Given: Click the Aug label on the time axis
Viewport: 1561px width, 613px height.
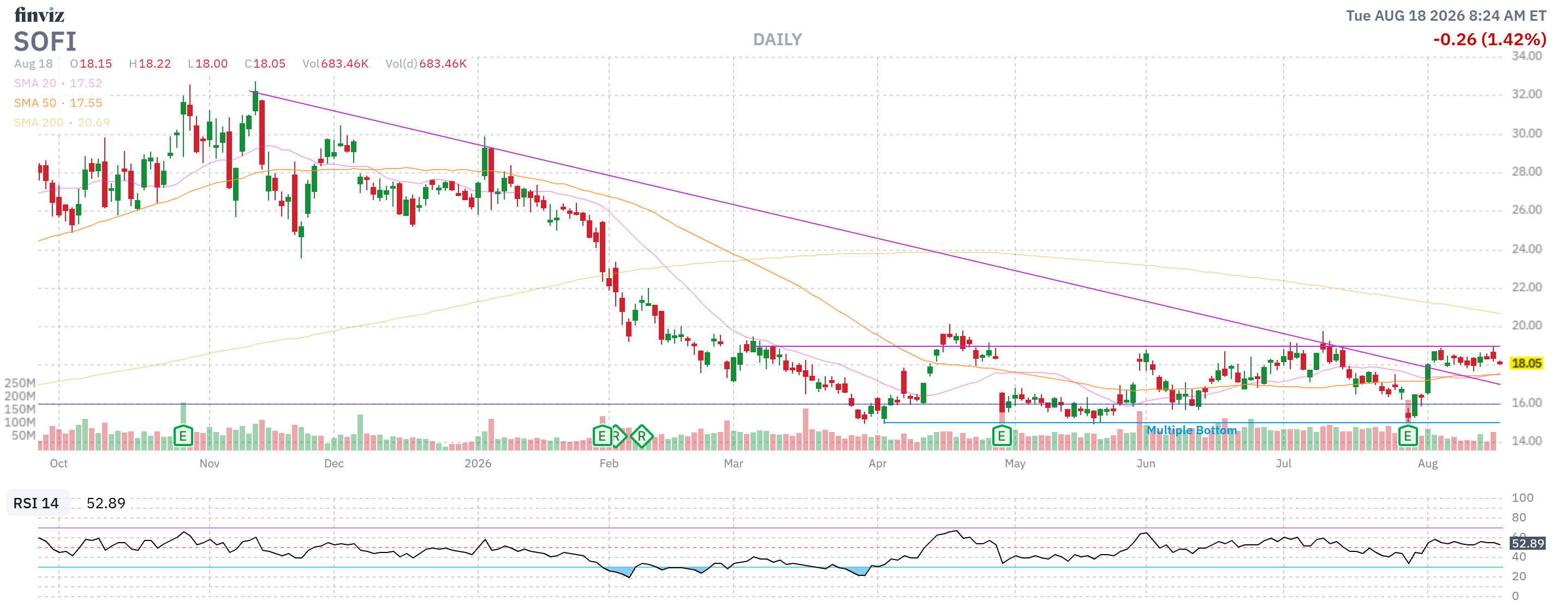Looking at the screenshot, I should click(1428, 464).
